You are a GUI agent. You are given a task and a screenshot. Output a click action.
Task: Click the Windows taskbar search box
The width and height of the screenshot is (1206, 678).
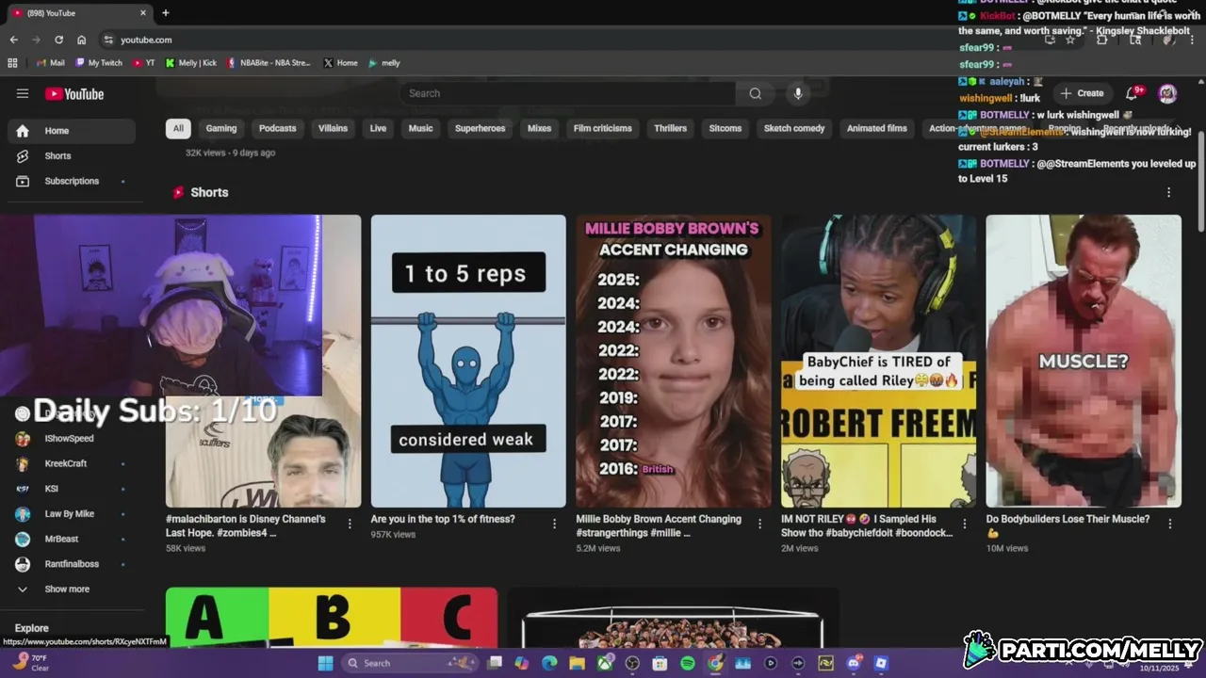[x=410, y=663]
